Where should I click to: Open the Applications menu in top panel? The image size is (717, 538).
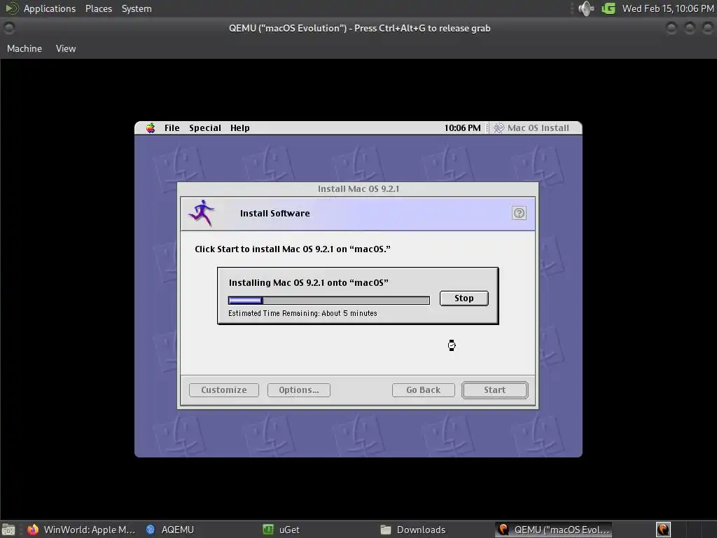point(50,8)
